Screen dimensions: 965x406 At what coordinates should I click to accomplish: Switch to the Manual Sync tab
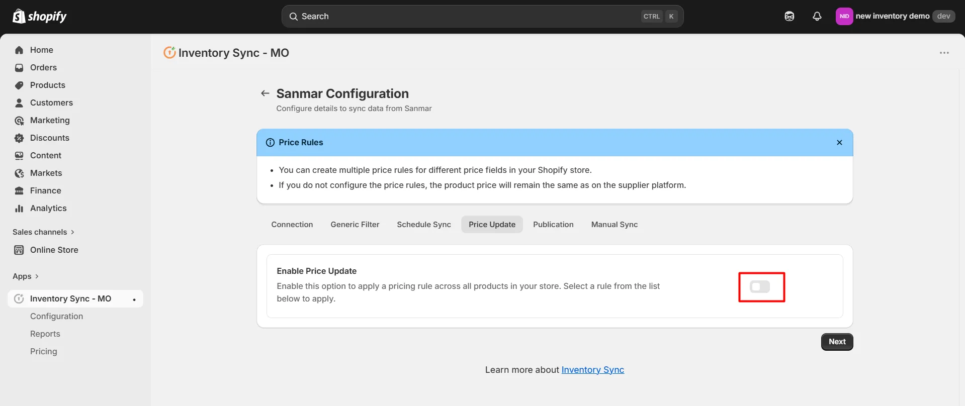click(x=615, y=225)
